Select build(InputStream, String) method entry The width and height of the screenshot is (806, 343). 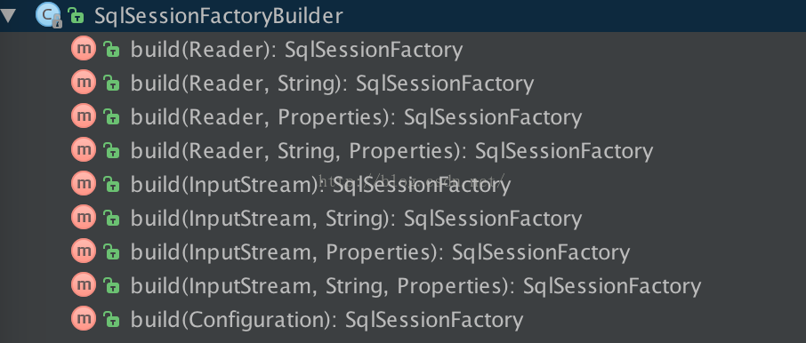(x=356, y=219)
